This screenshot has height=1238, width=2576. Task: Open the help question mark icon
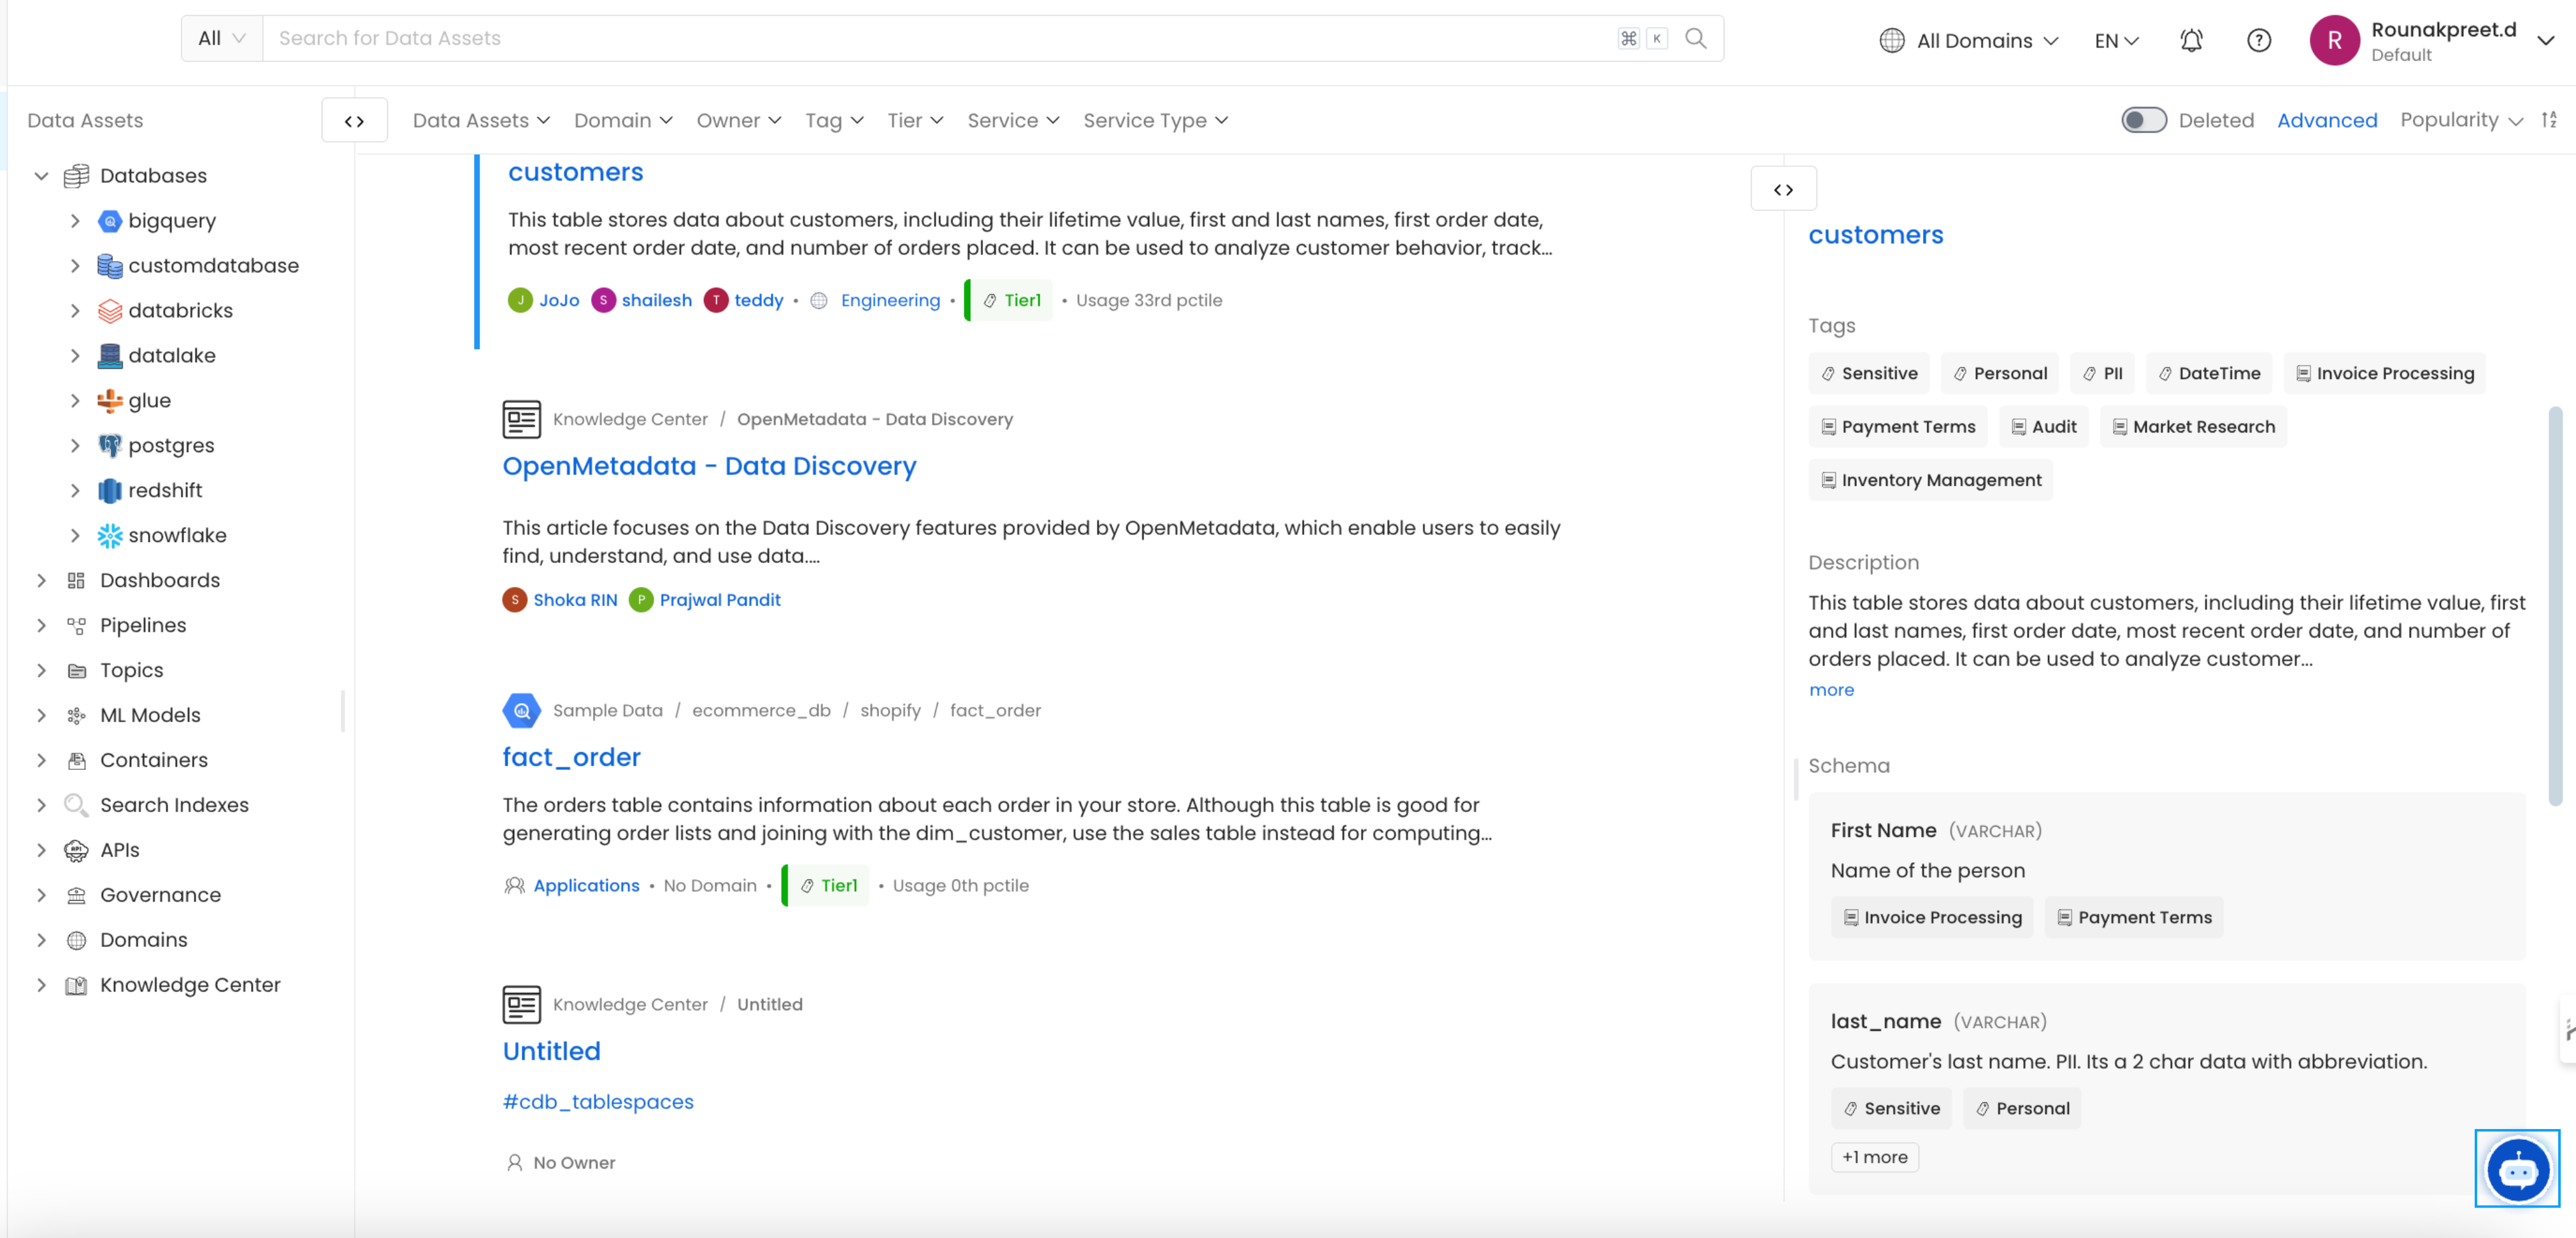[2258, 40]
